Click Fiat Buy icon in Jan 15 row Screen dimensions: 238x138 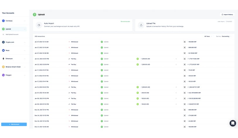tap(69, 87)
